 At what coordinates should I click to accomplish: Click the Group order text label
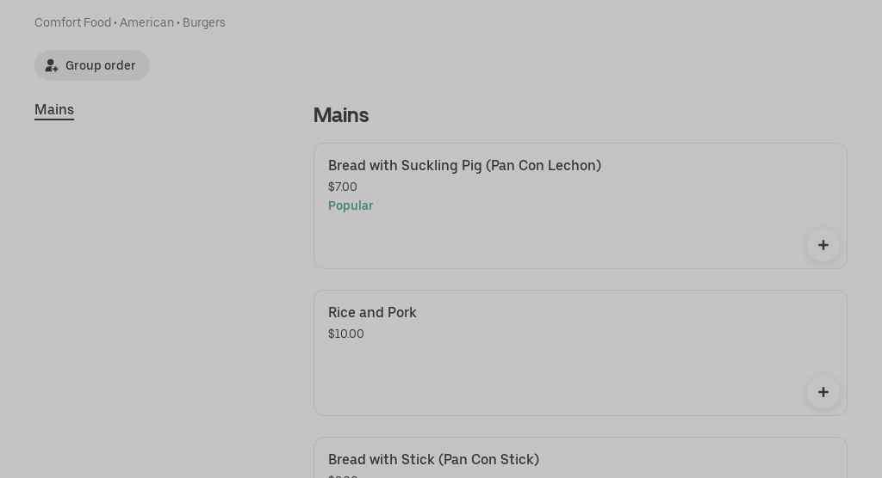pos(101,65)
